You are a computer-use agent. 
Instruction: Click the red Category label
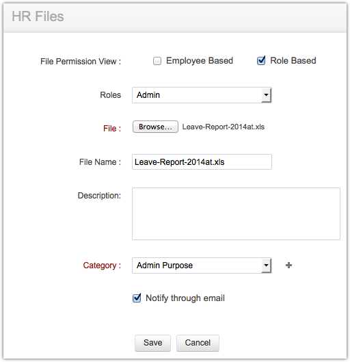click(102, 266)
